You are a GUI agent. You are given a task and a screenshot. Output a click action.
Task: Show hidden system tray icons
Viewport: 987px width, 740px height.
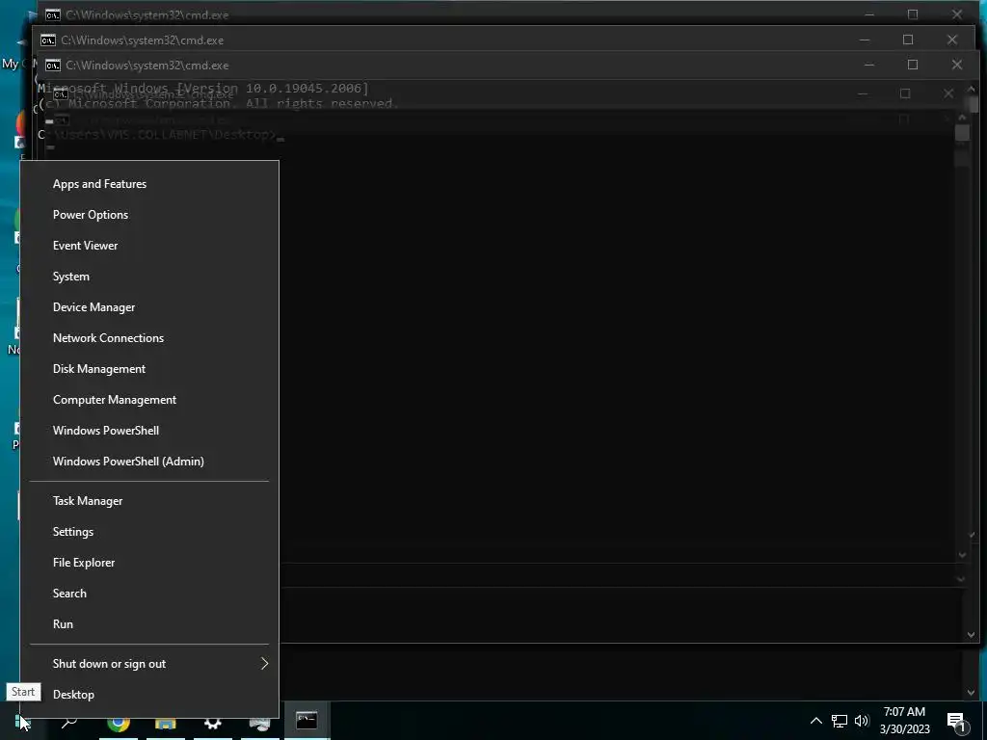pyautogui.click(x=815, y=721)
